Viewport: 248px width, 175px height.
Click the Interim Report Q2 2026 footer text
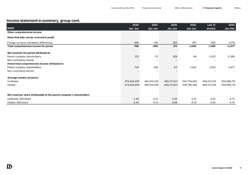tap(222, 168)
